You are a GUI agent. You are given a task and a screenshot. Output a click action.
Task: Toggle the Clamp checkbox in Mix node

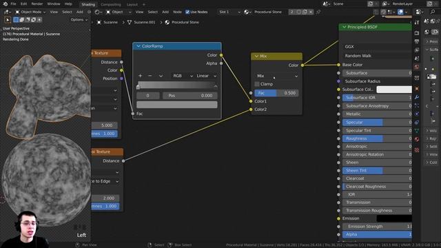coord(257,84)
